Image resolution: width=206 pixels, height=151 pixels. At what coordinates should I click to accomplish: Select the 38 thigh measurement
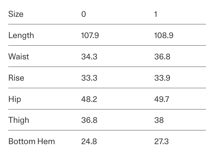[159, 120]
